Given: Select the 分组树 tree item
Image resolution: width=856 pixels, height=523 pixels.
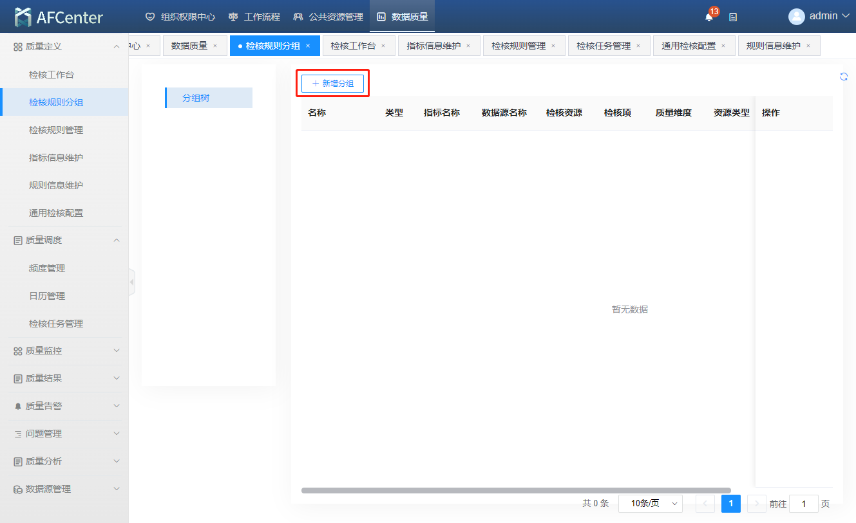Looking at the screenshot, I should coord(196,98).
